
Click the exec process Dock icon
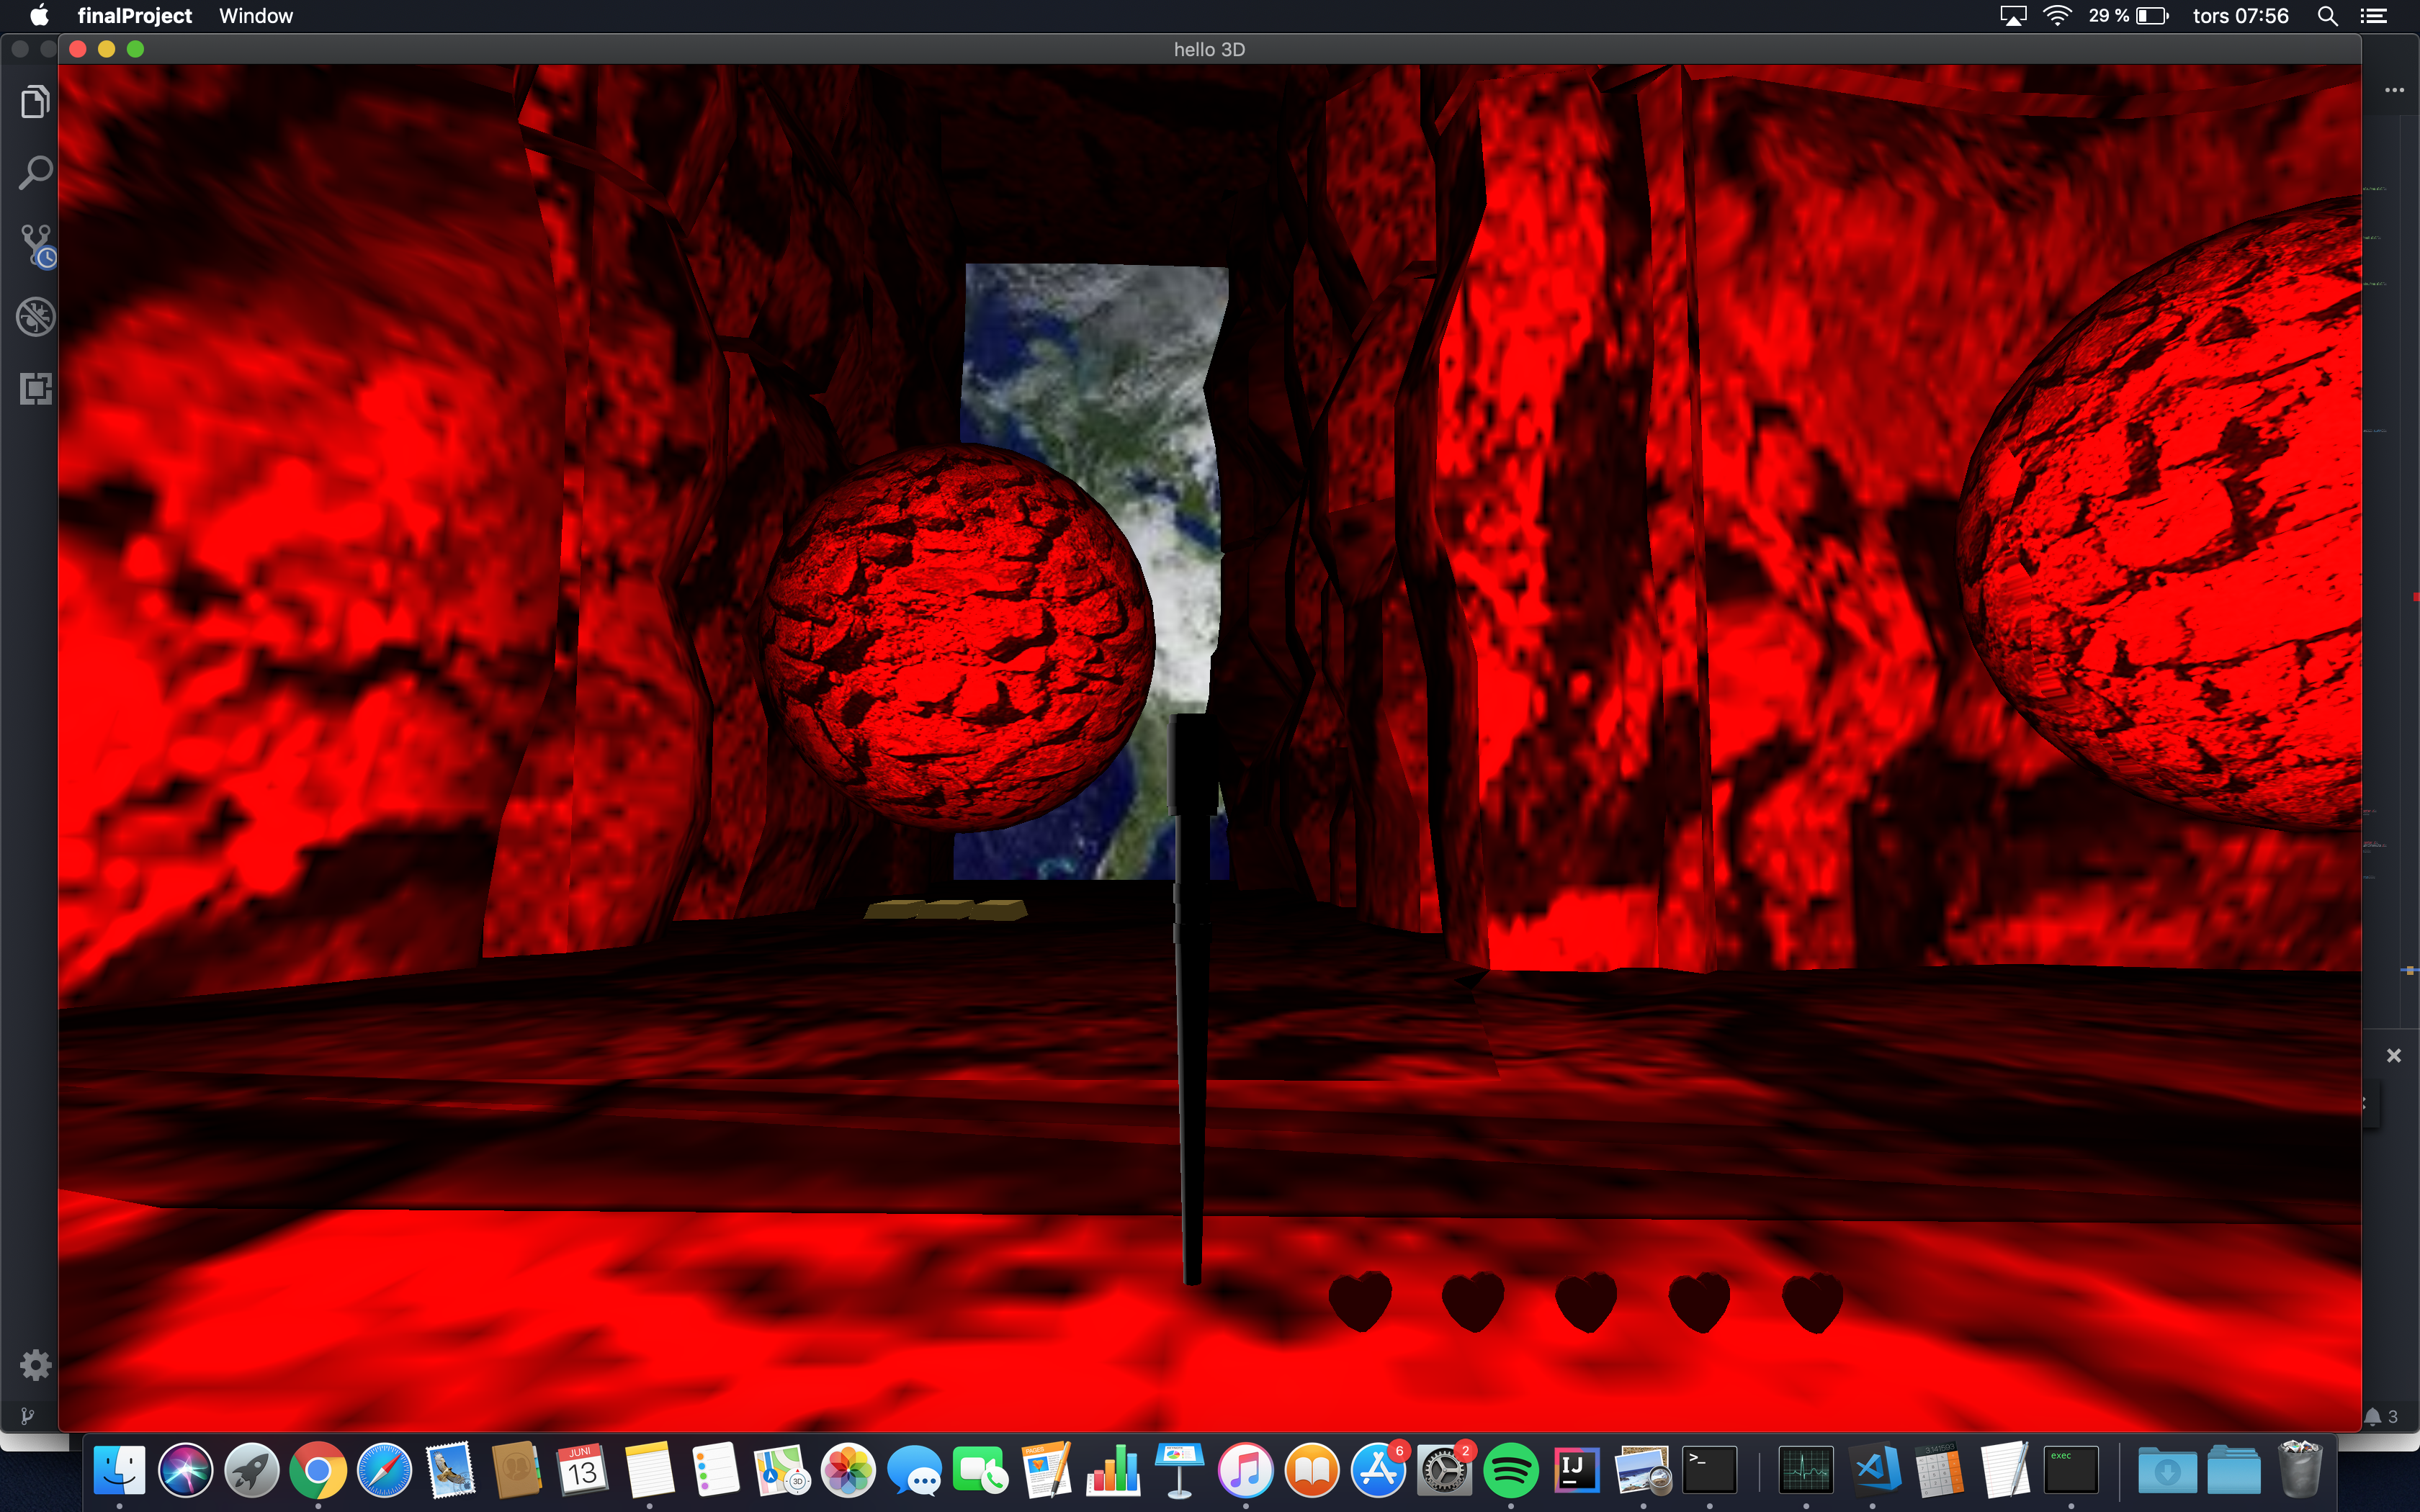point(2071,1470)
